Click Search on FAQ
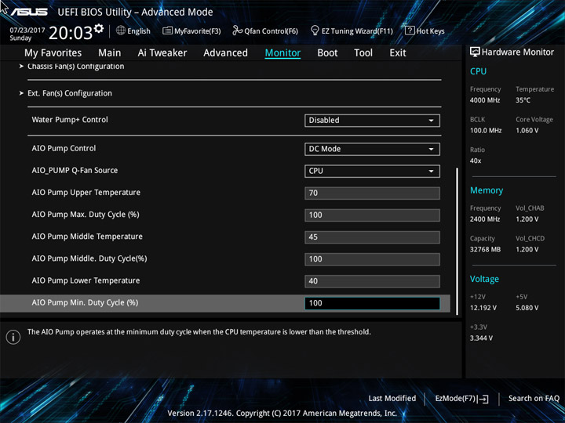This screenshot has height=423, width=565. 534,399
